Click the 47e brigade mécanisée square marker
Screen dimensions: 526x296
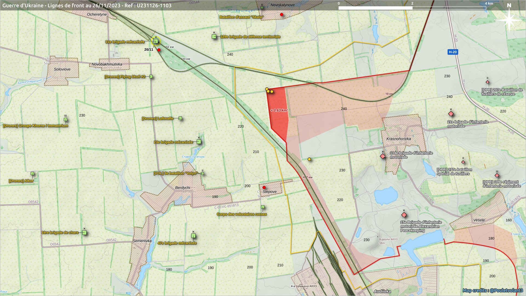coord(193,236)
